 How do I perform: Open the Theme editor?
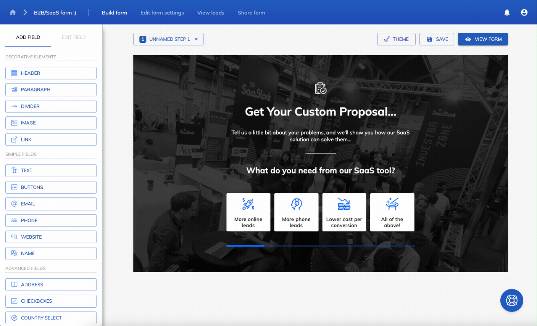click(396, 39)
